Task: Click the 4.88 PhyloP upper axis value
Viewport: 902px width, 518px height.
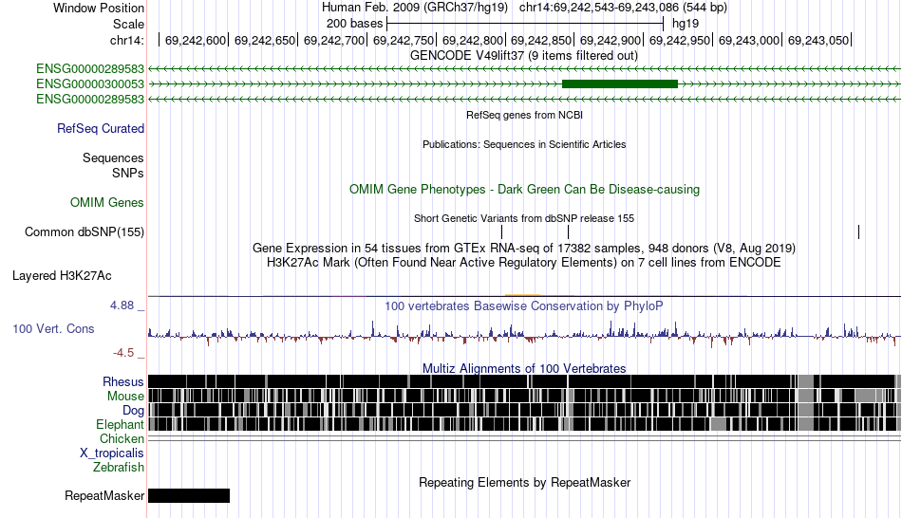Action: pyautogui.click(x=122, y=305)
